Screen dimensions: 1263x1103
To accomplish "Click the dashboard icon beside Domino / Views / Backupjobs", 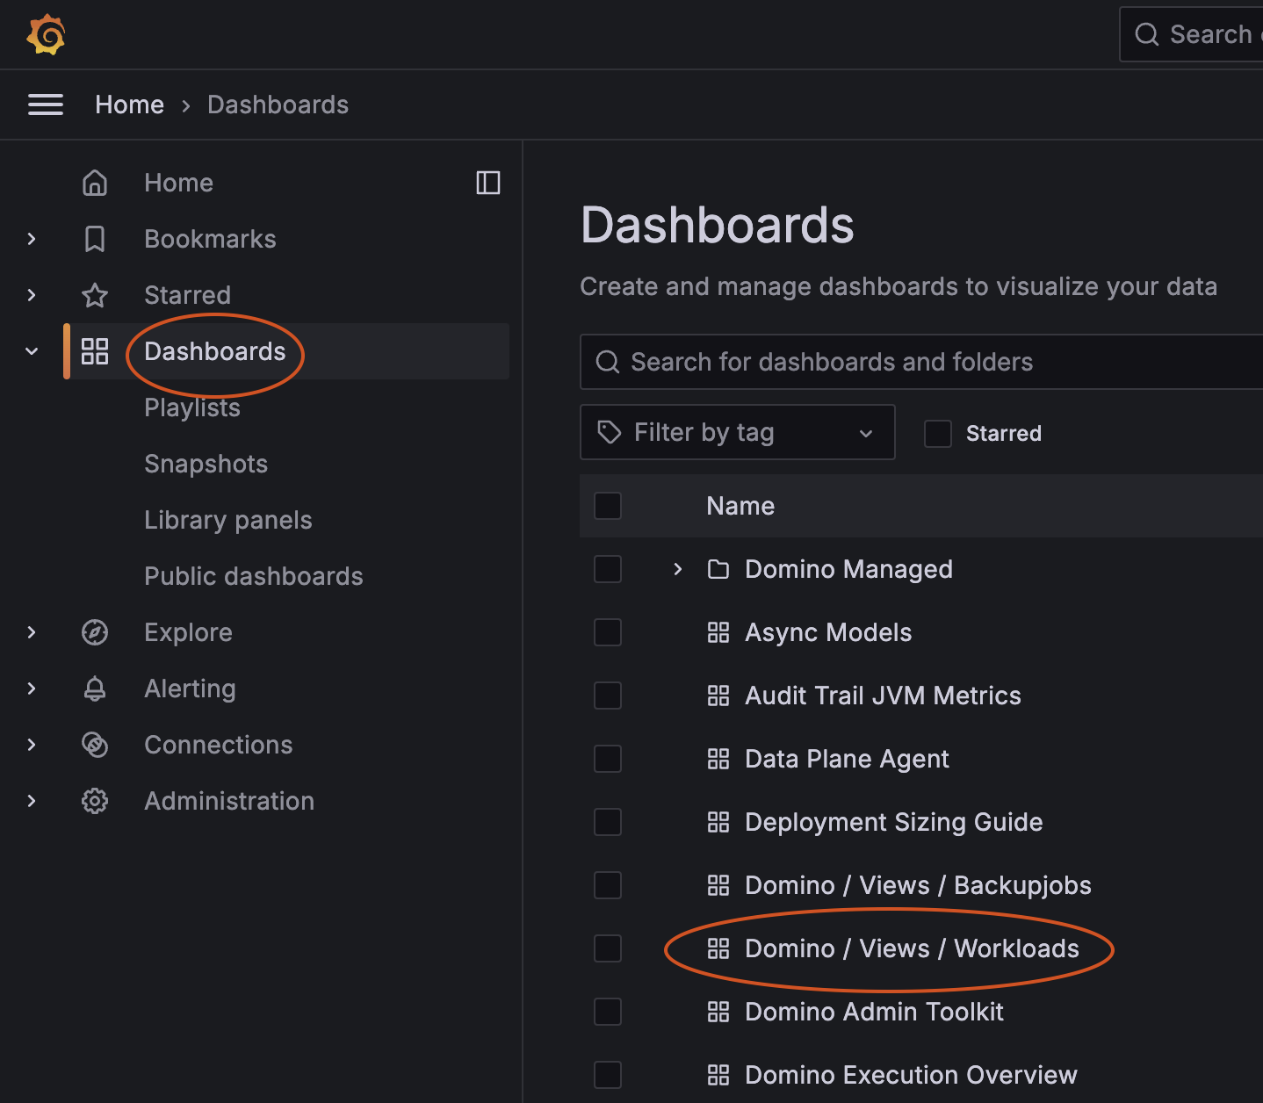I will point(718,885).
